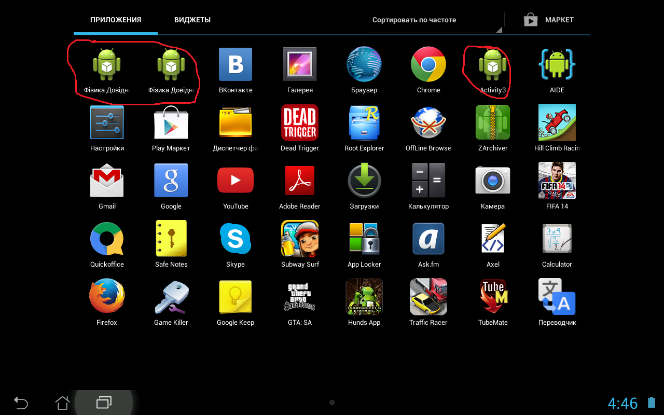Viewport: 664px width, 415px height.
Task: Tap the Back navigation button
Action: 21,403
